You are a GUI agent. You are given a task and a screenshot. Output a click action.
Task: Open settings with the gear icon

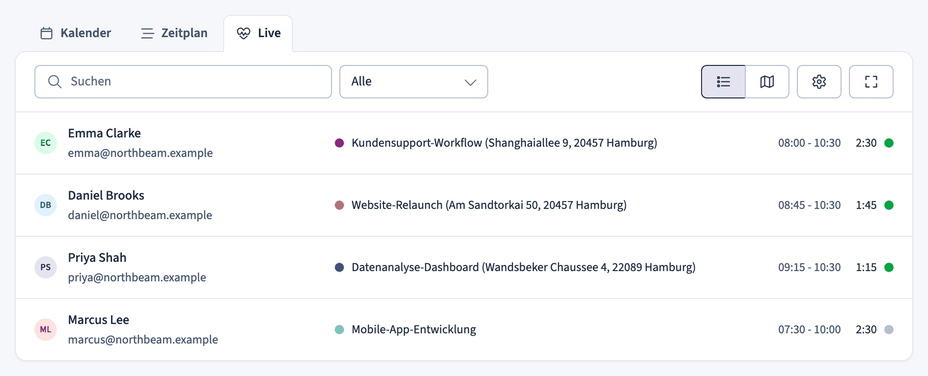coord(819,82)
